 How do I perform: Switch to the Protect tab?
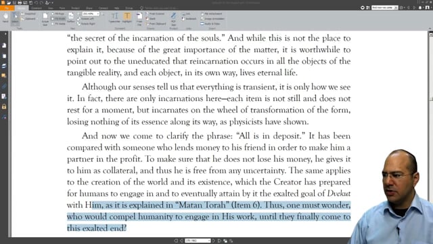75,8
